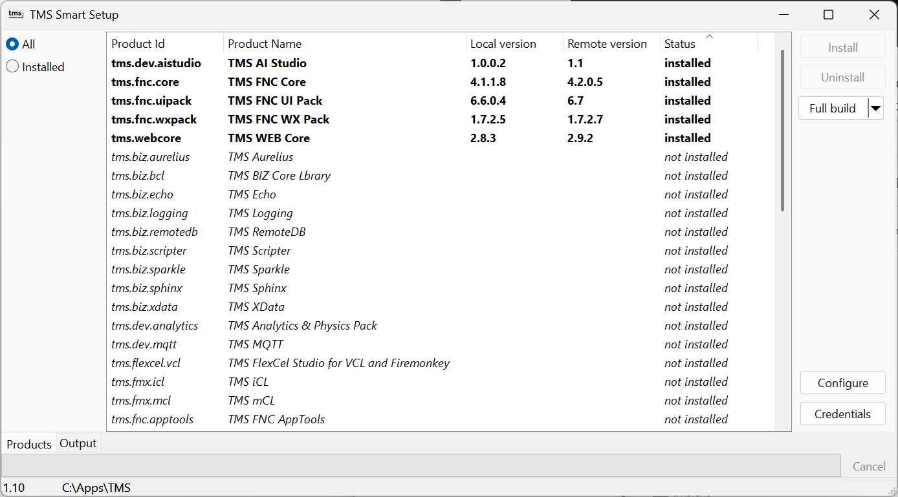Screen dimensions: 898x497
Task: Close the TMS Smart Setup window
Action: tap(874, 15)
